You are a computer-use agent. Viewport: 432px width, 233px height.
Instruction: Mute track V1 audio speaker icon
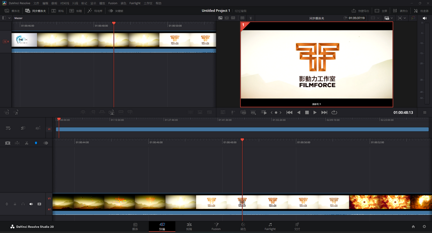31,204
